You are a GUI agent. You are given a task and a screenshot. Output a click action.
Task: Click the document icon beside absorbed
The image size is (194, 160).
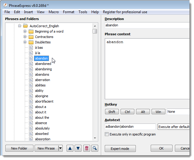(31, 134)
